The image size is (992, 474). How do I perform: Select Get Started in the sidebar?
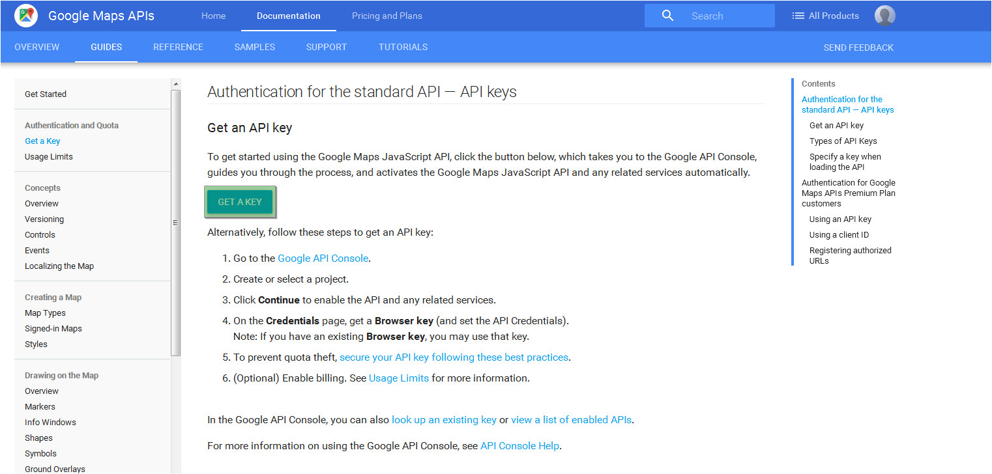pyautogui.click(x=46, y=94)
